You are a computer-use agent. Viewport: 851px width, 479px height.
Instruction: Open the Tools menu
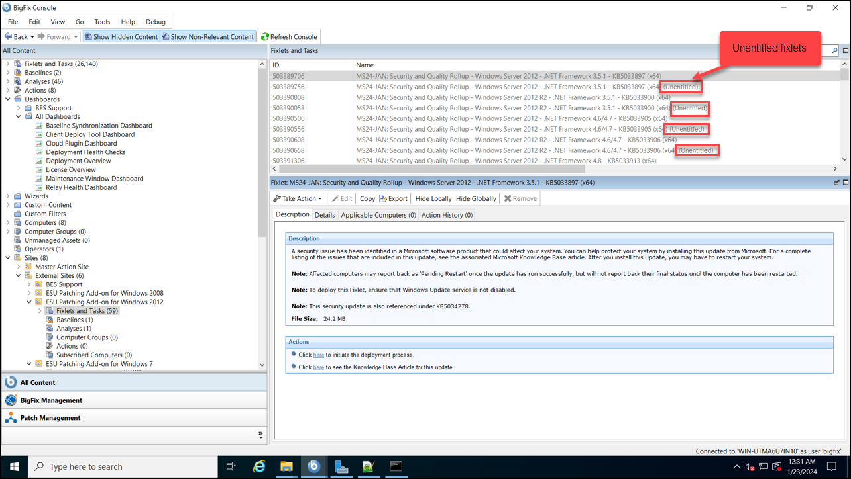point(102,22)
